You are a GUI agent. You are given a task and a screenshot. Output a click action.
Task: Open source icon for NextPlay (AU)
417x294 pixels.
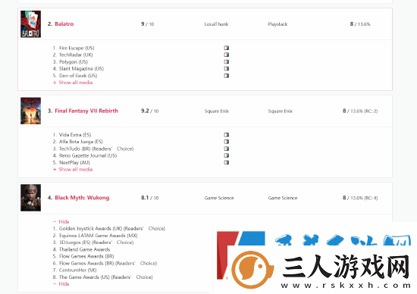coord(227,162)
